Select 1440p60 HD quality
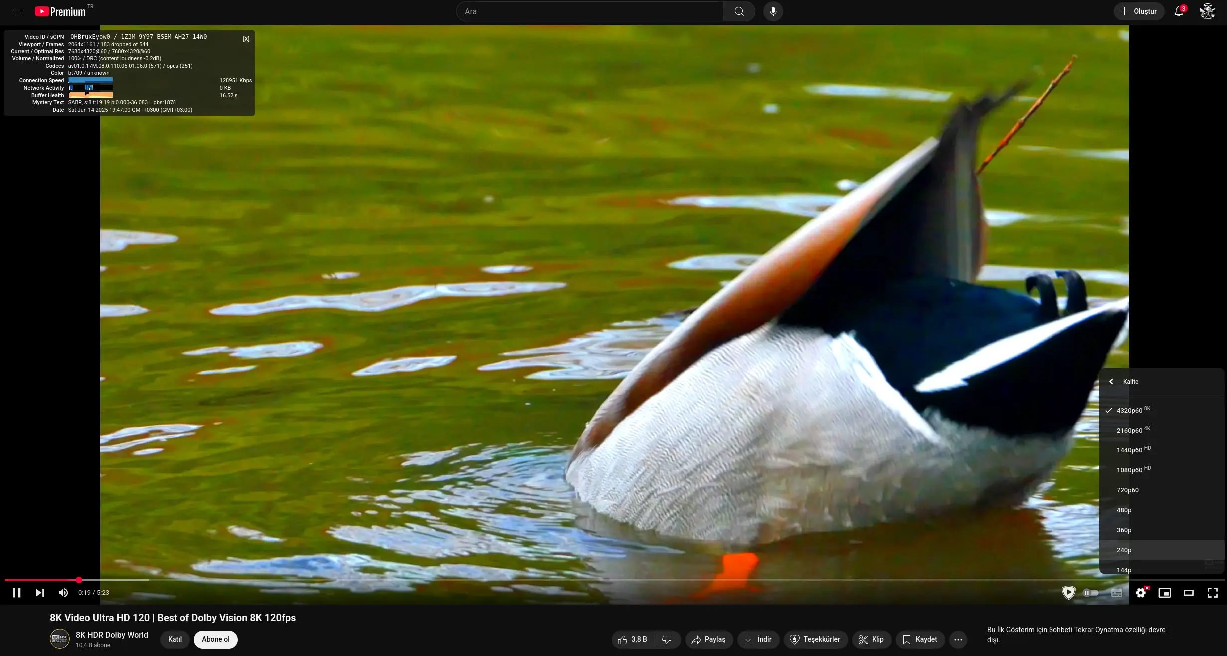 click(1162, 450)
